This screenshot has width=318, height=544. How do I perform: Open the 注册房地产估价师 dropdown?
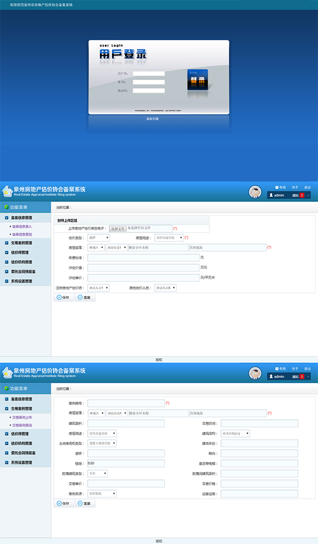98,288
